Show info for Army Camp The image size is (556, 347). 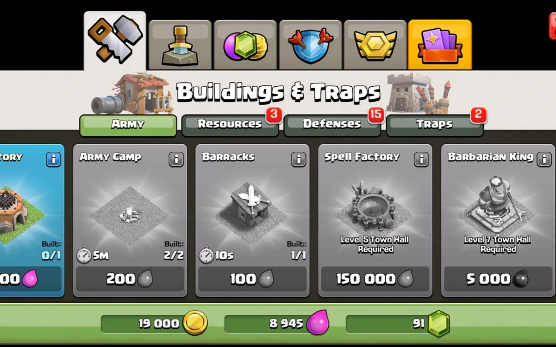tap(176, 159)
